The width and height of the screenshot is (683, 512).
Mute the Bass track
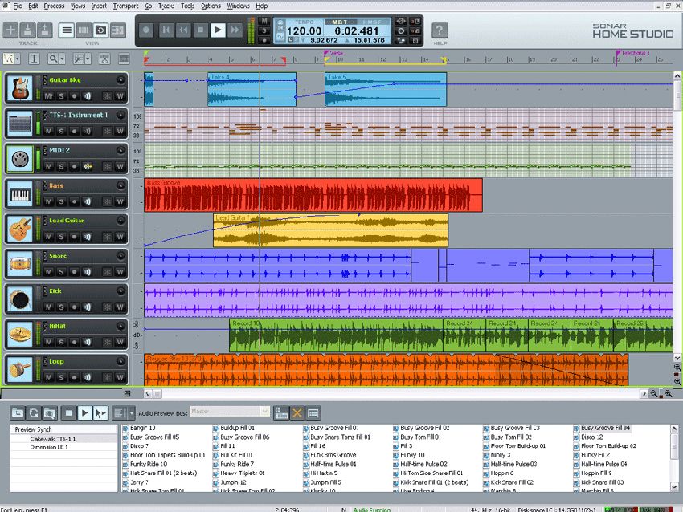pyautogui.click(x=47, y=201)
